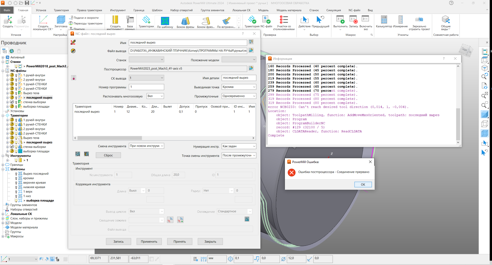492x265 pixels.
Task: Click the Заготовка block icon
Action: pos(61,20)
